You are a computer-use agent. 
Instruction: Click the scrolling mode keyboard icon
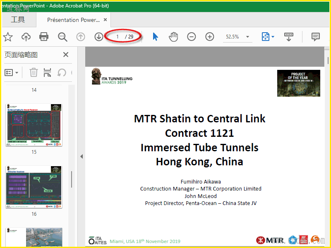point(288,37)
